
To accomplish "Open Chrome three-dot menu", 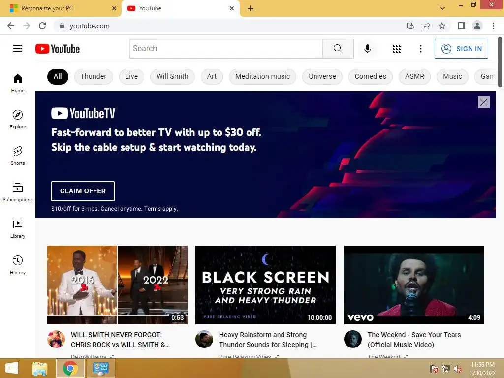I will 493,26.
